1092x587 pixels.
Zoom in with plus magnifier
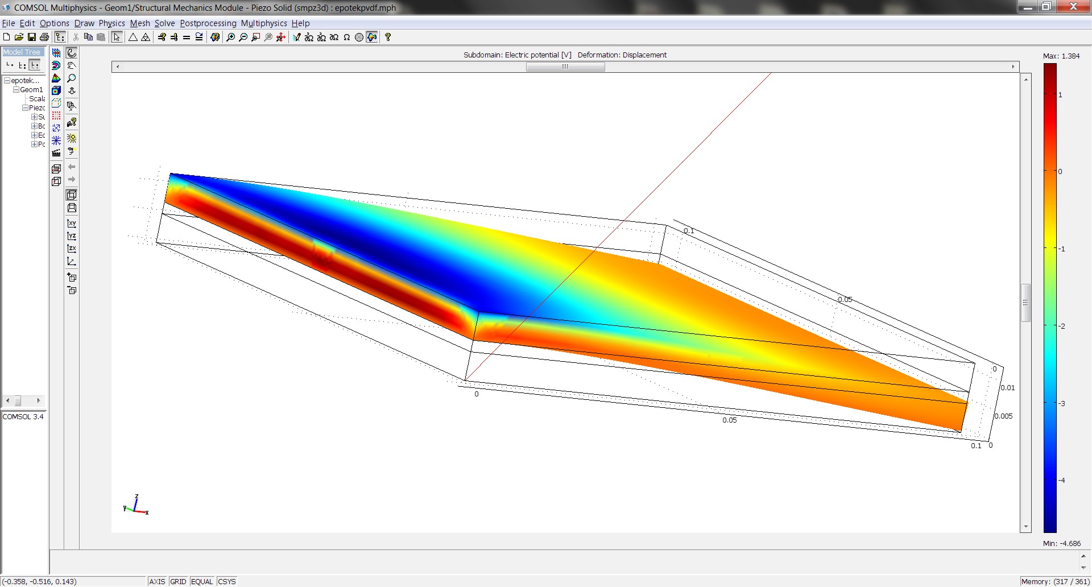tap(230, 37)
